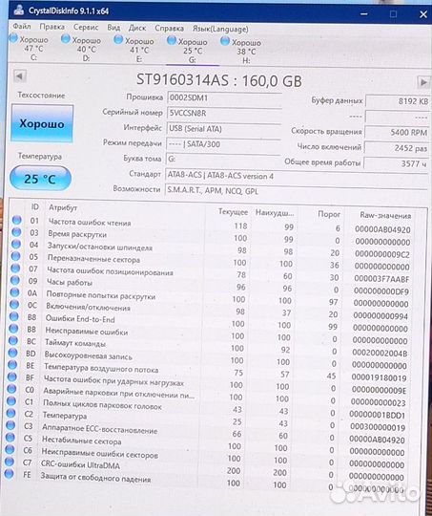Viewport: 432px width, 516px height.
Task: Click status icon of attribute BE
Action: pos(12,365)
